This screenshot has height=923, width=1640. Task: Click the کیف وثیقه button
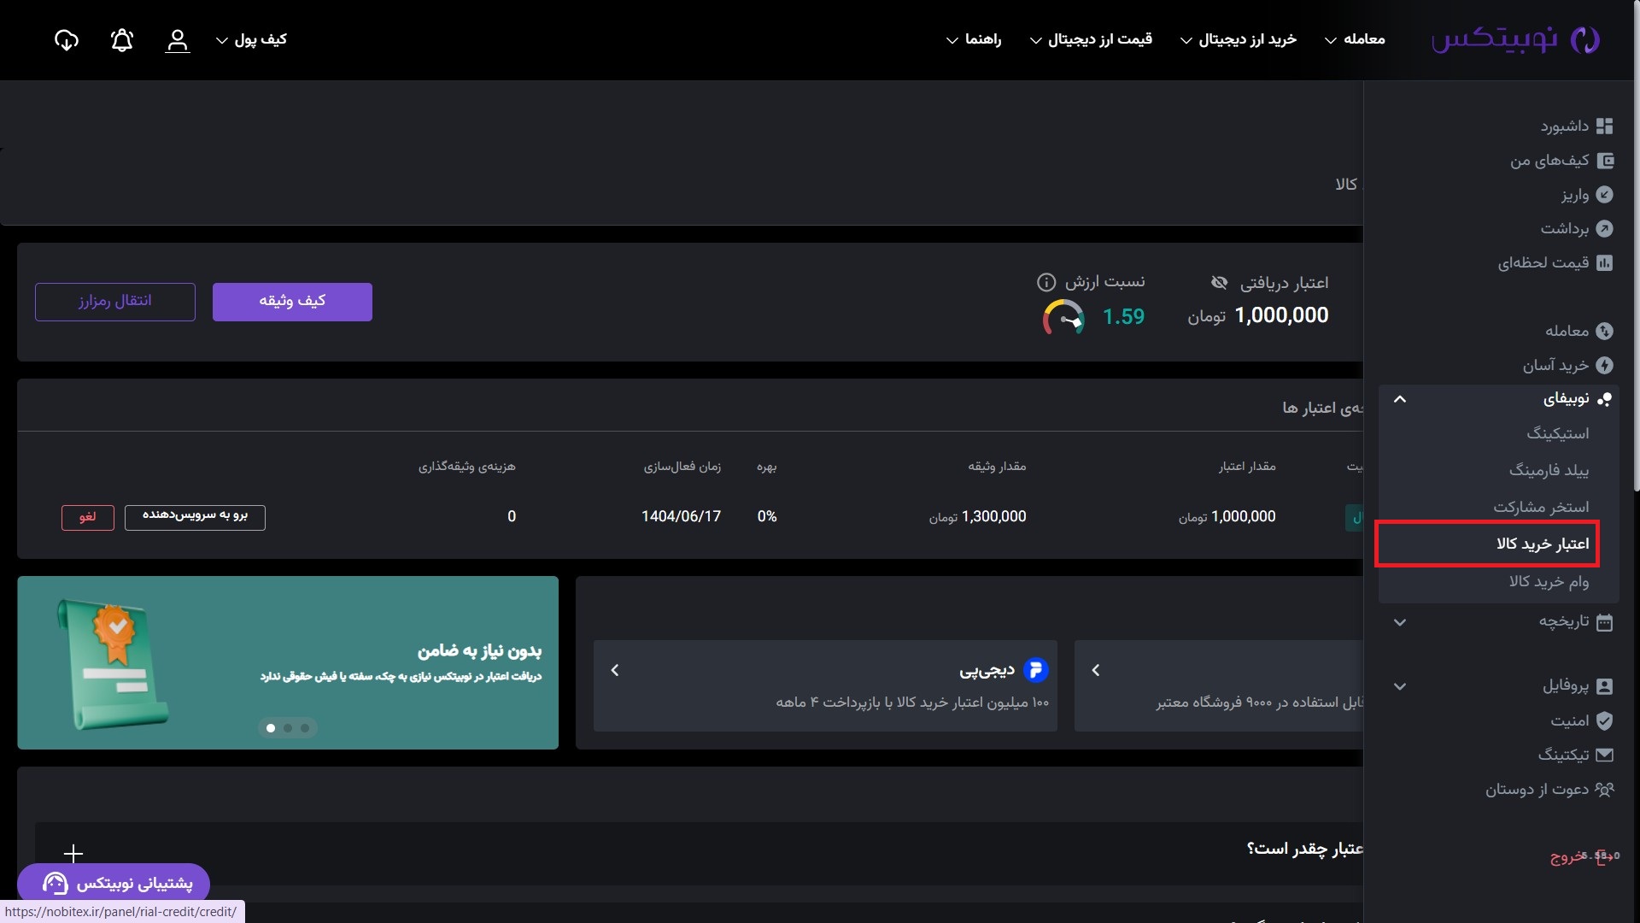[x=292, y=302]
